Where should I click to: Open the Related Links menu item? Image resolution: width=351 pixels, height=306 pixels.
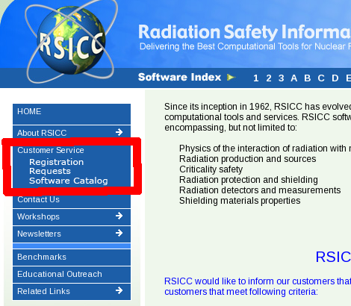coord(72,291)
